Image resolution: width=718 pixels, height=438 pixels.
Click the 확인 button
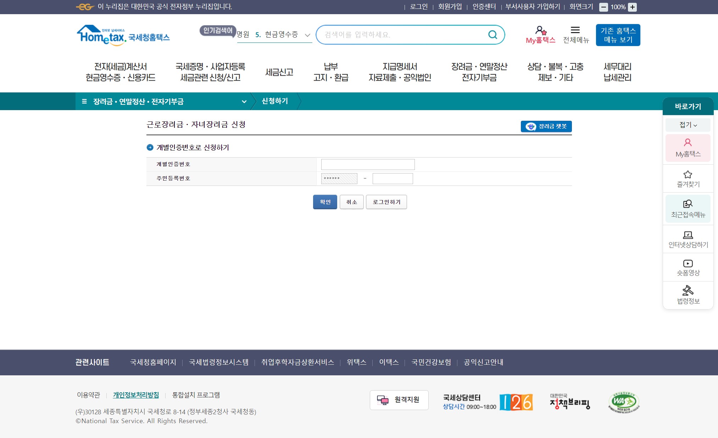pos(325,202)
